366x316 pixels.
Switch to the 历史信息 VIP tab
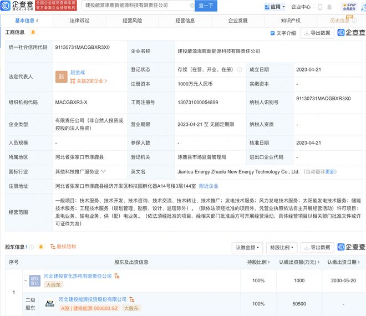point(339,21)
